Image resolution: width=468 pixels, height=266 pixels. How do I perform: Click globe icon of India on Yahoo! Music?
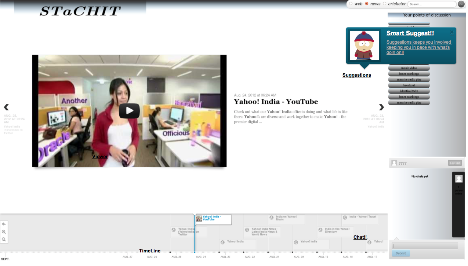pyautogui.click(x=272, y=218)
